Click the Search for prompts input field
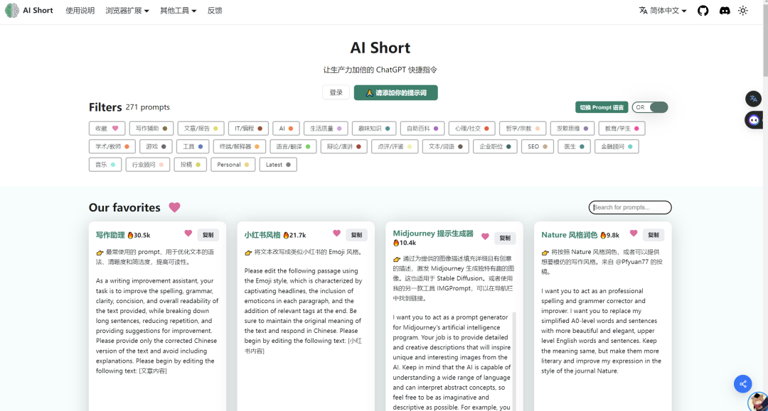Image resolution: width=768 pixels, height=411 pixels. [x=630, y=207]
